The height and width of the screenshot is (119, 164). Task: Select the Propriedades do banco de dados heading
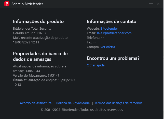(x=40, y=56)
